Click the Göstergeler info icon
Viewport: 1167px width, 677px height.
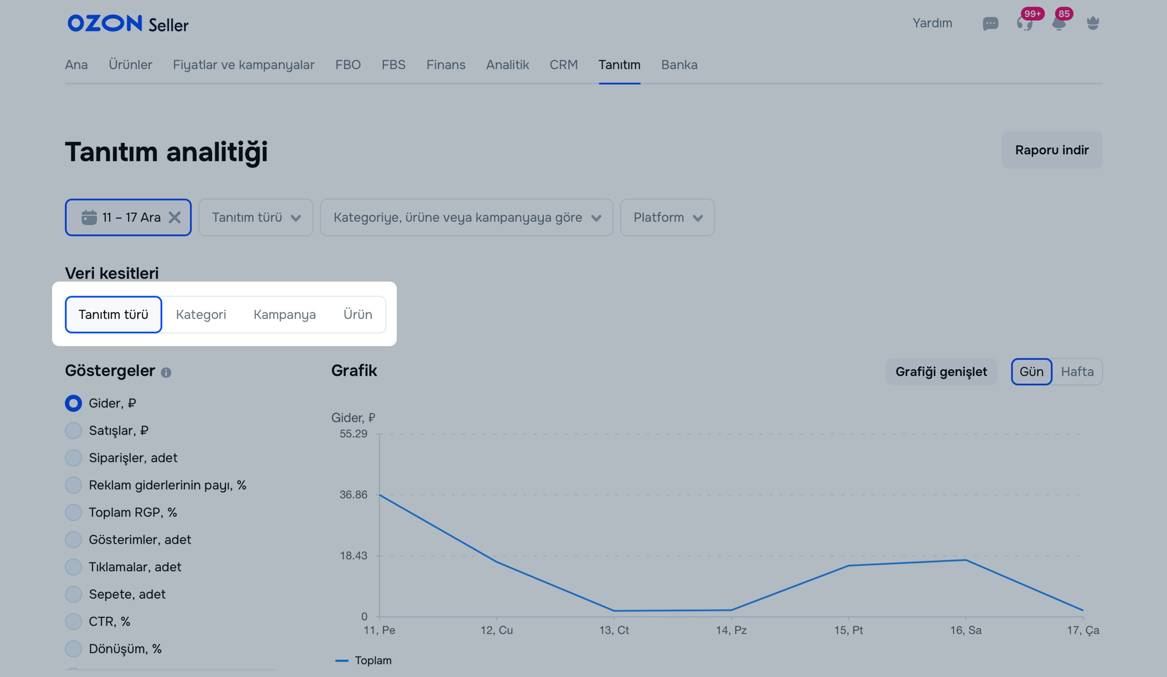pos(166,372)
